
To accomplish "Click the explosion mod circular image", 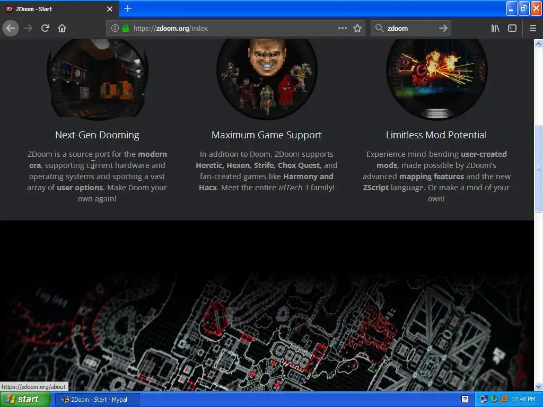I will tap(436, 79).
